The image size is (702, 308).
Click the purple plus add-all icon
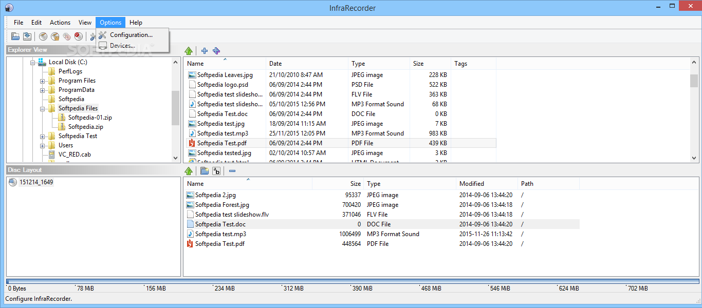216,50
